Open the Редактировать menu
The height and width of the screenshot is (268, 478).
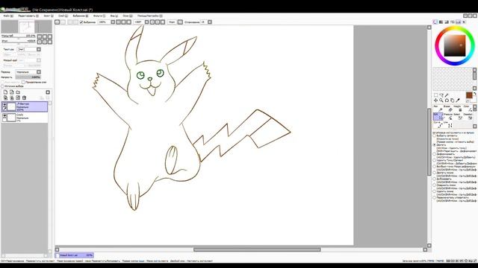(28, 16)
